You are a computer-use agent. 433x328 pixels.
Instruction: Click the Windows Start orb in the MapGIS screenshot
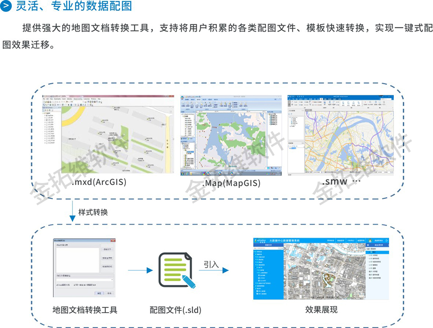(183, 173)
